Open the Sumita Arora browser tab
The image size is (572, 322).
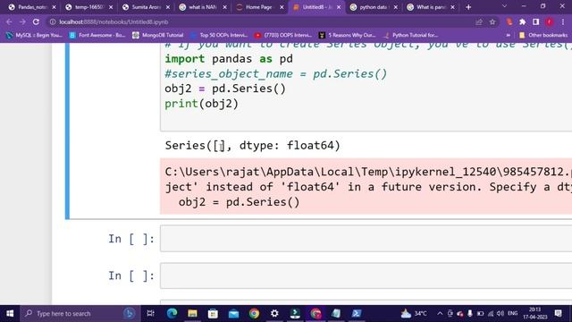(x=146, y=7)
